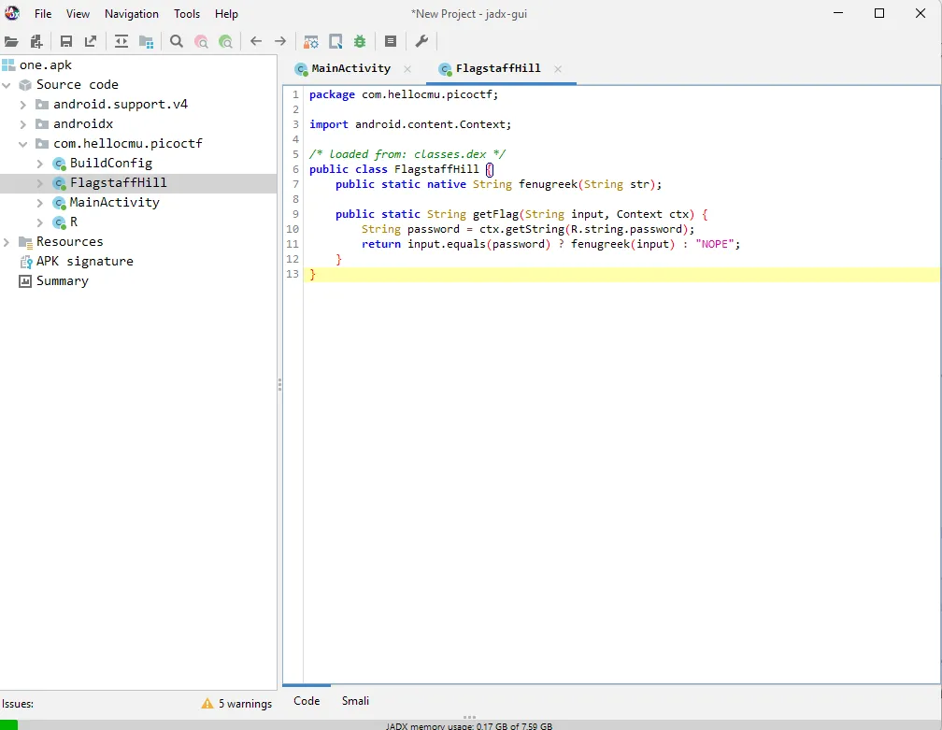The height and width of the screenshot is (730, 942).
Task: Expand the androidx package
Action: (22, 124)
